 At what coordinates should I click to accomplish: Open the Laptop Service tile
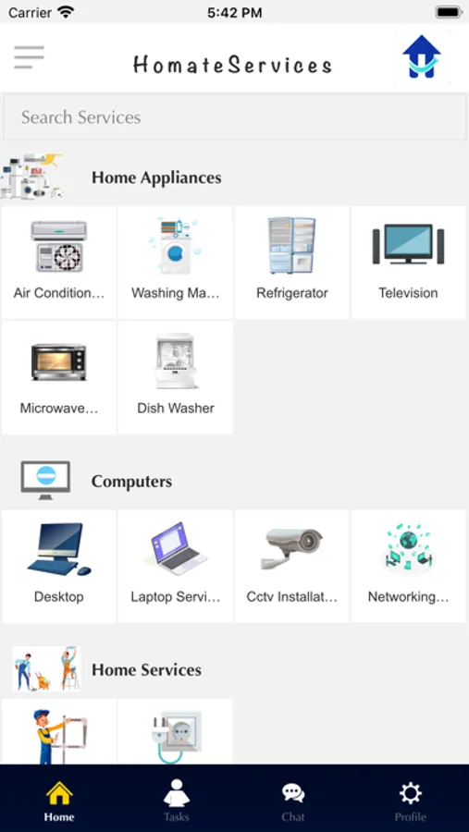175,566
